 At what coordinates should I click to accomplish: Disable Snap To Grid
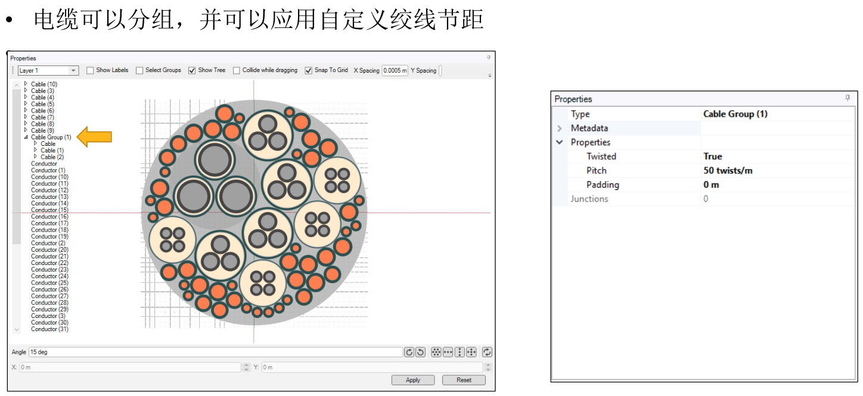[309, 70]
